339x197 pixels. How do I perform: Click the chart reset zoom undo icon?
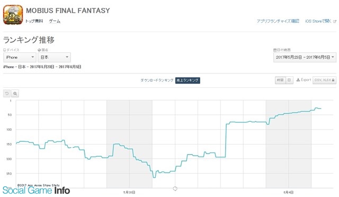coord(7,93)
